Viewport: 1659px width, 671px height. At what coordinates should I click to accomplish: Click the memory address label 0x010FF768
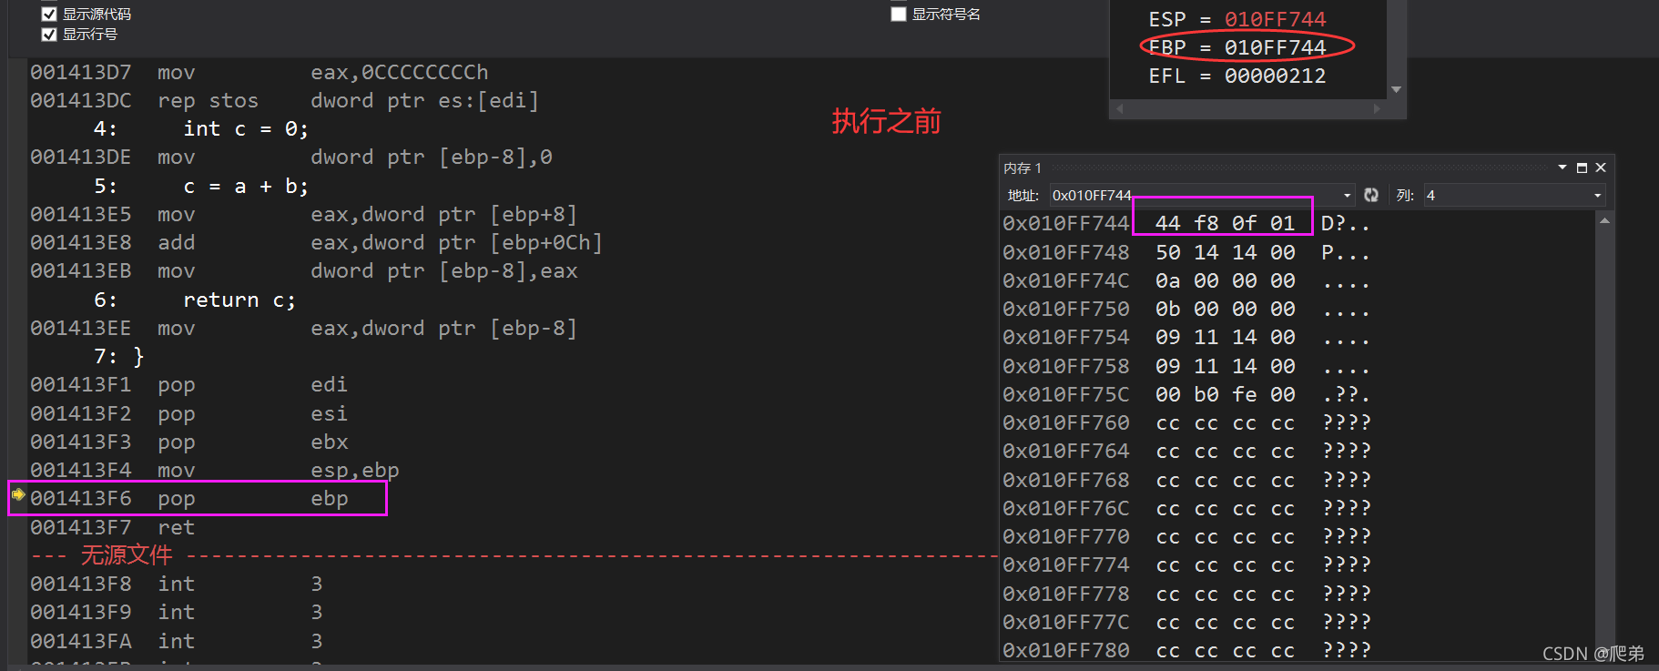pyautogui.click(x=1066, y=481)
